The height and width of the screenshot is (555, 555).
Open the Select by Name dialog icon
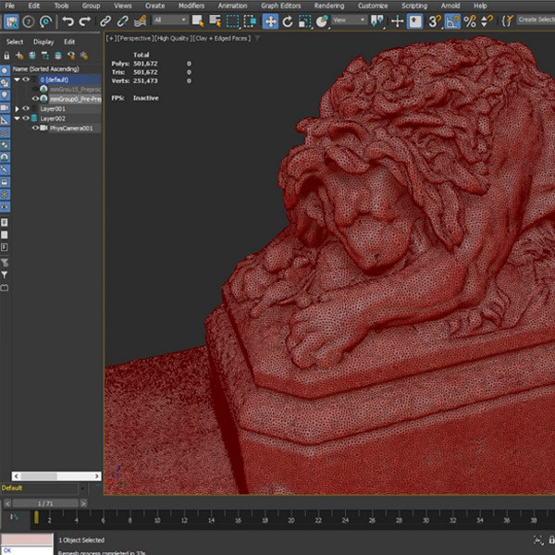click(215, 21)
